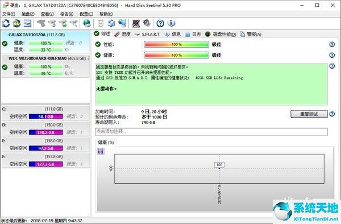
Task: Switch to the 综述 tab
Action: (x=102, y=33)
